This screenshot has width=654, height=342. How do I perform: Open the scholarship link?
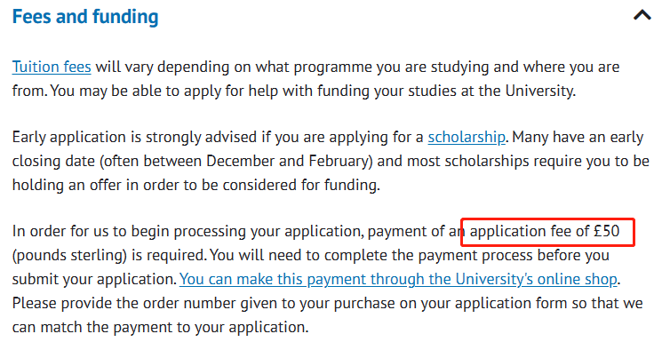[x=467, y=137]
